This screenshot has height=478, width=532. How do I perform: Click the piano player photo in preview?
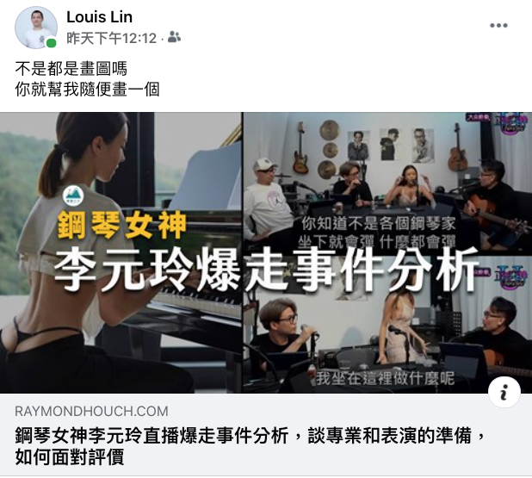[121, 252]
